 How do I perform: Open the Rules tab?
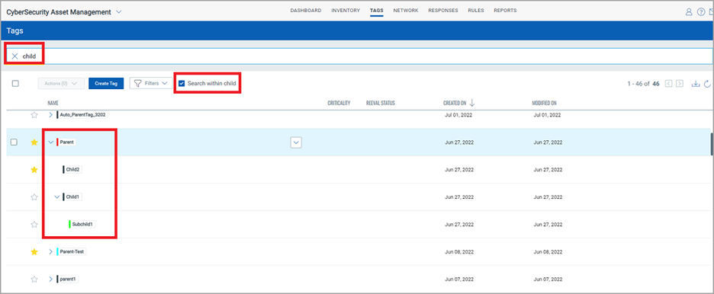click(x=476, y=11)
